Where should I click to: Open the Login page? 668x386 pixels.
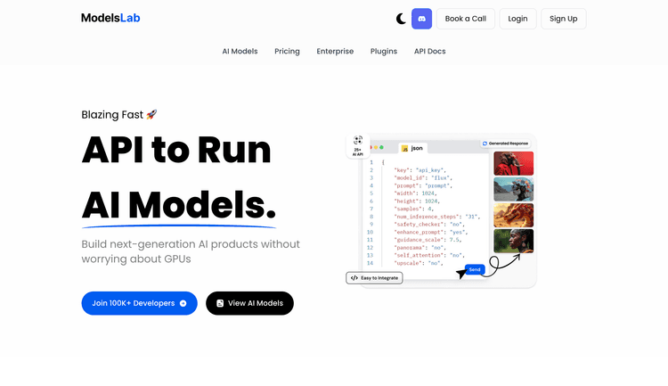click(517, 19)
